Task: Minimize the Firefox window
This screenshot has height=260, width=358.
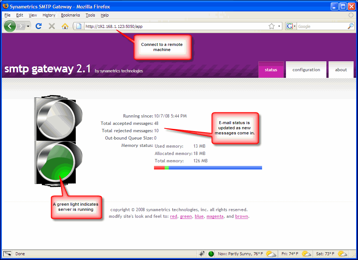Action: point(334,6)
